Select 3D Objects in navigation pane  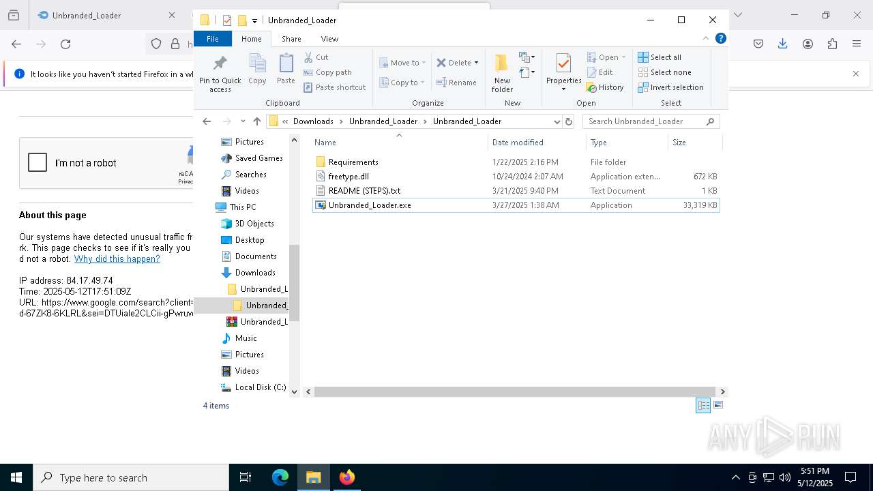pyautogui.click(x=248, y=224)
